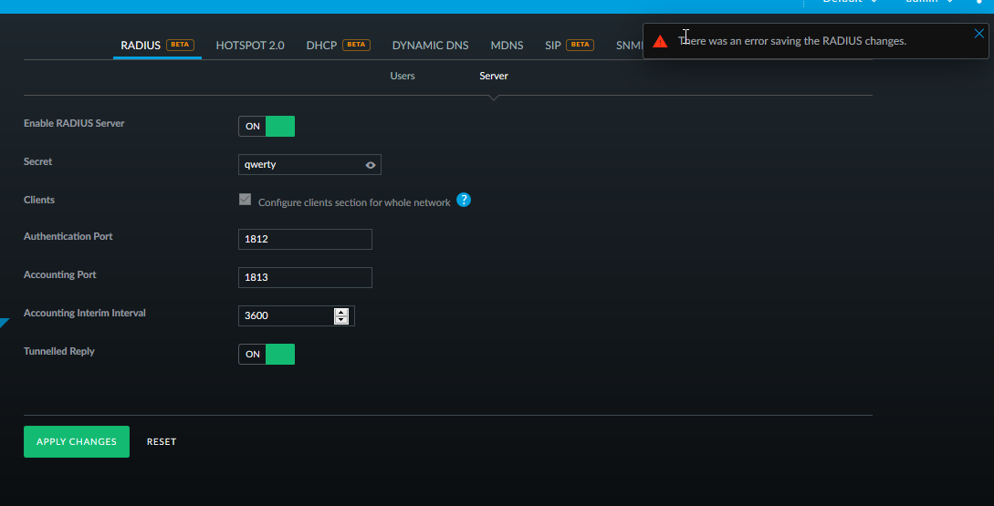The height and width of the screenshot is (506, 994).
Task: Open the HOTSPOT 2.0 tab
Action: (250, 45)
